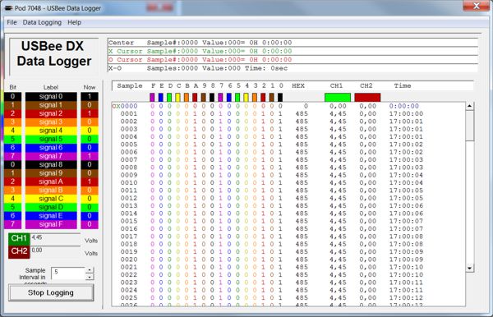Click the Stop Logging button
Image resolution: width=493 pixels, height=317 pixels.
click(x=51, y=293)
